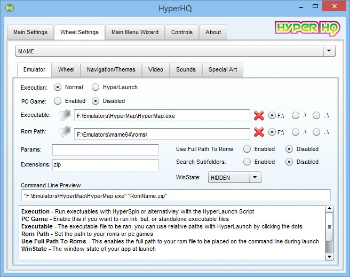
Task: Switch to Wheel Settings tab
Action: (79, 32)
